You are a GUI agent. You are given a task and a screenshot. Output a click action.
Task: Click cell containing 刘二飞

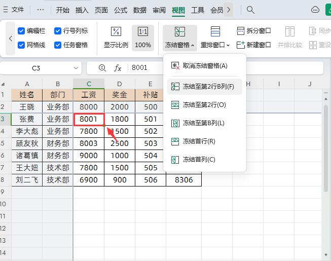pyautogui.click(x=27, y=180)
